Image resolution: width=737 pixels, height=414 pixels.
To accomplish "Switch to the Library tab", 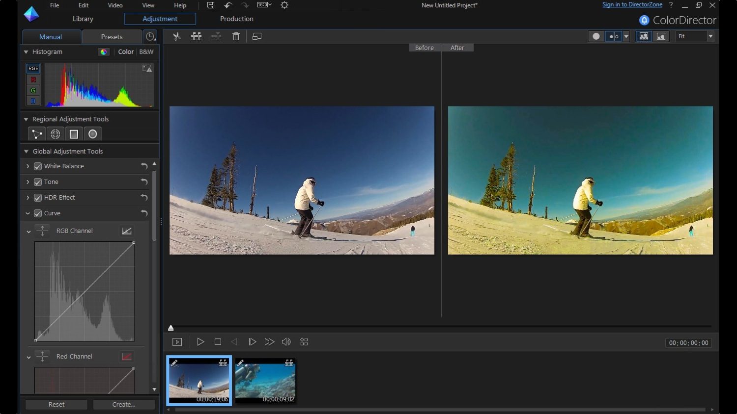I will pos(83,19).
